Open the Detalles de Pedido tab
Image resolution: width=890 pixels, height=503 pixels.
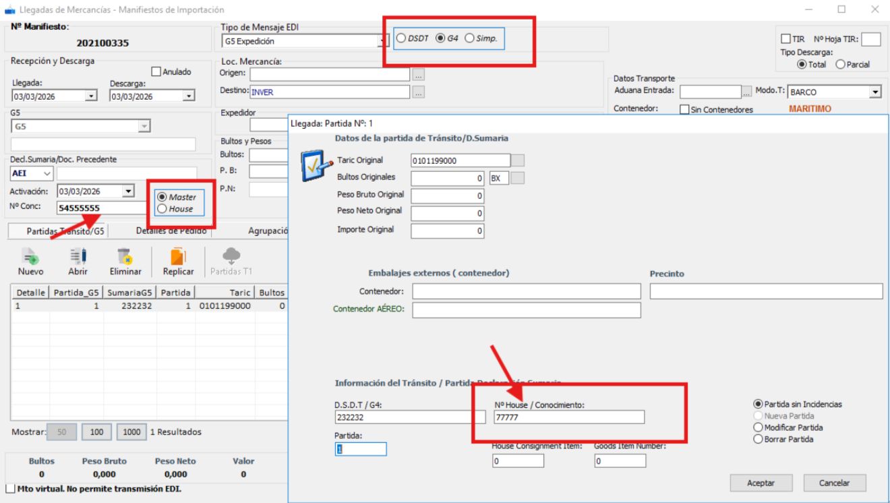171,231
